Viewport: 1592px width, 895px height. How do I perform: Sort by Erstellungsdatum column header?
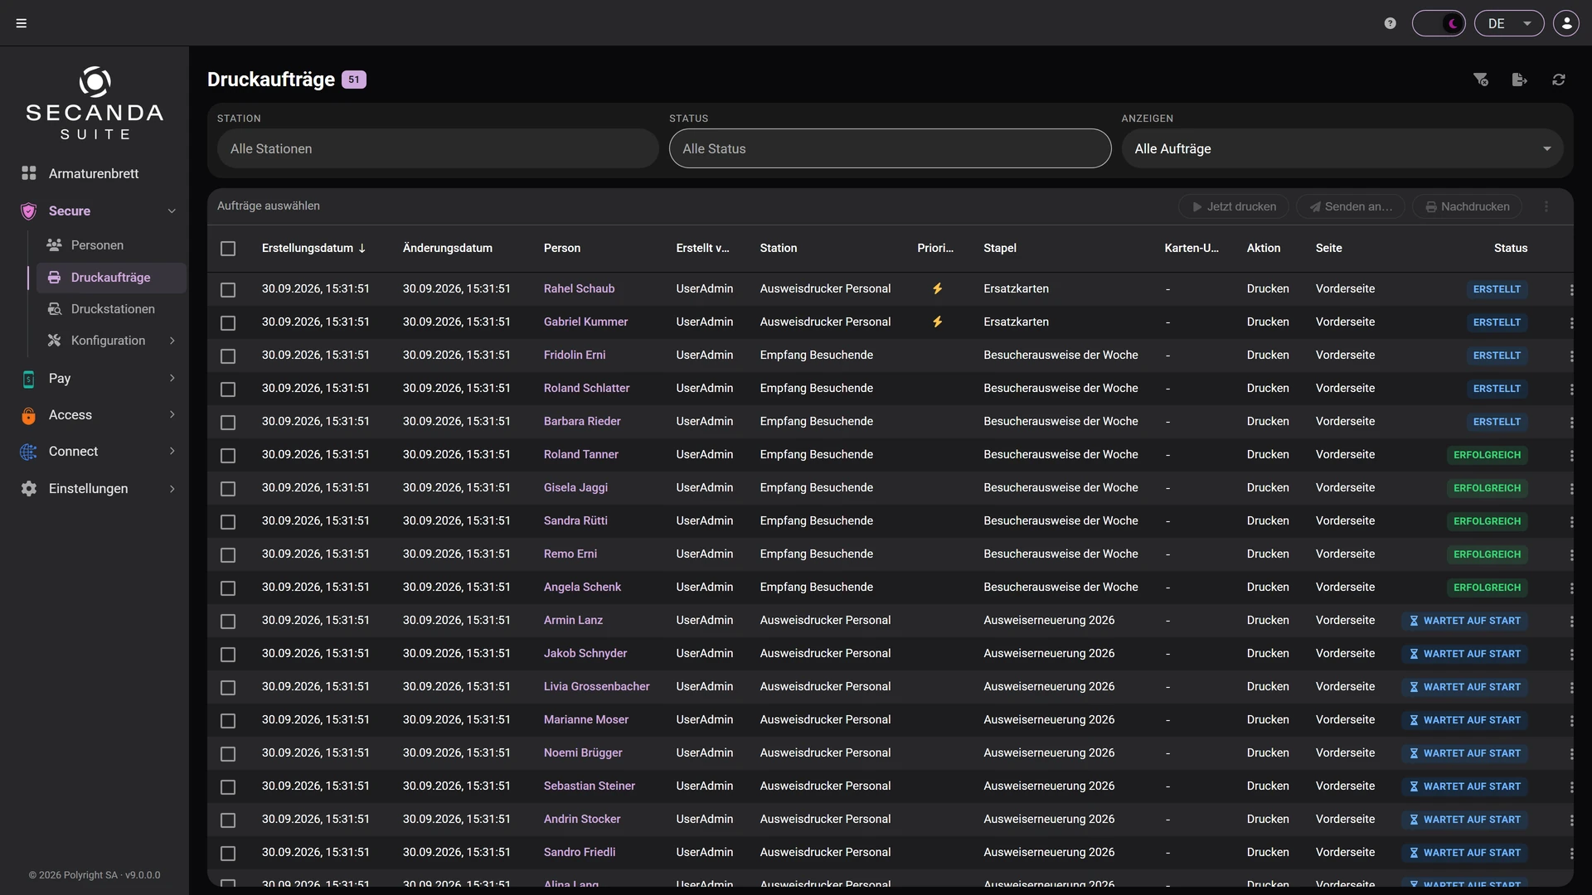pos(313,248)
